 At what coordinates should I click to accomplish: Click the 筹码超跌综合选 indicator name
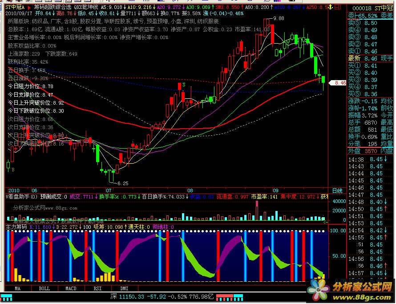click(x=53, y=7)
